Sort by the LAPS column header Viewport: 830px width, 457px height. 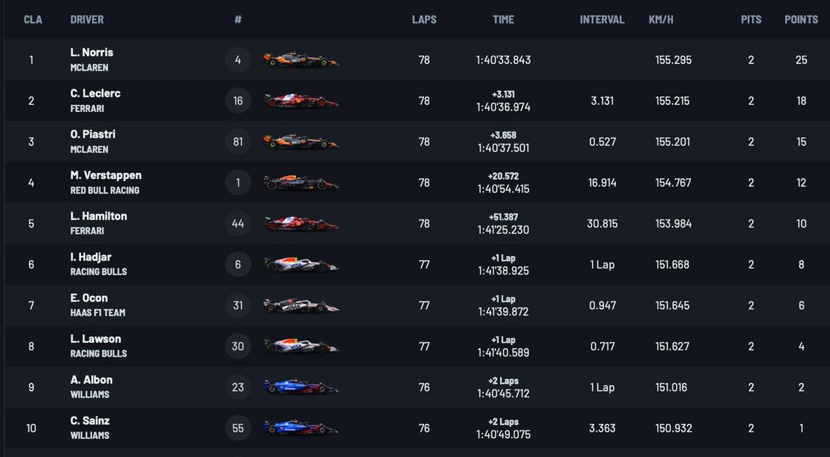424,19
